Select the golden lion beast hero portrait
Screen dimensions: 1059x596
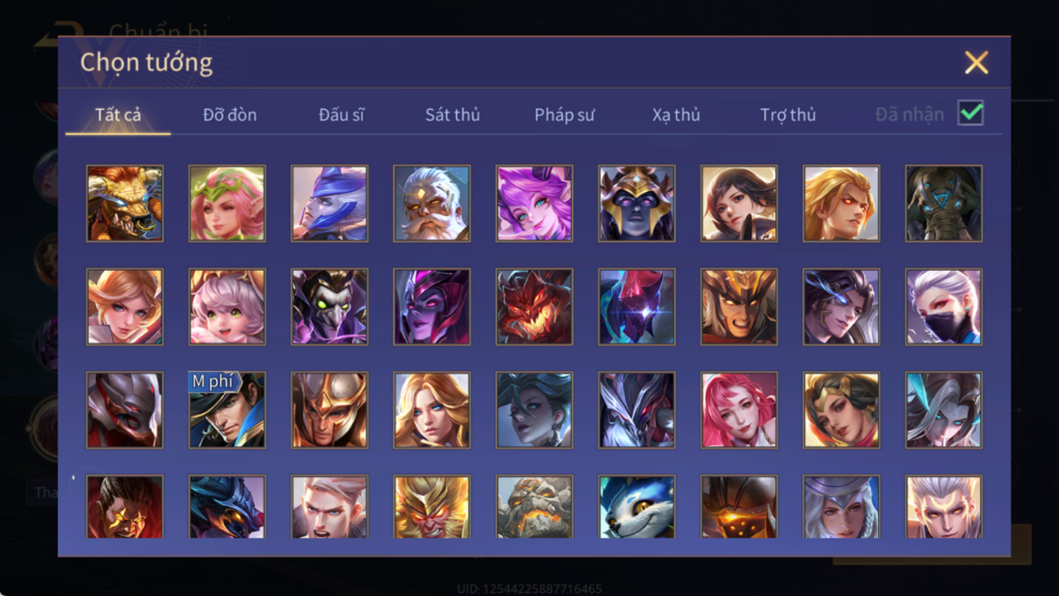125,204
